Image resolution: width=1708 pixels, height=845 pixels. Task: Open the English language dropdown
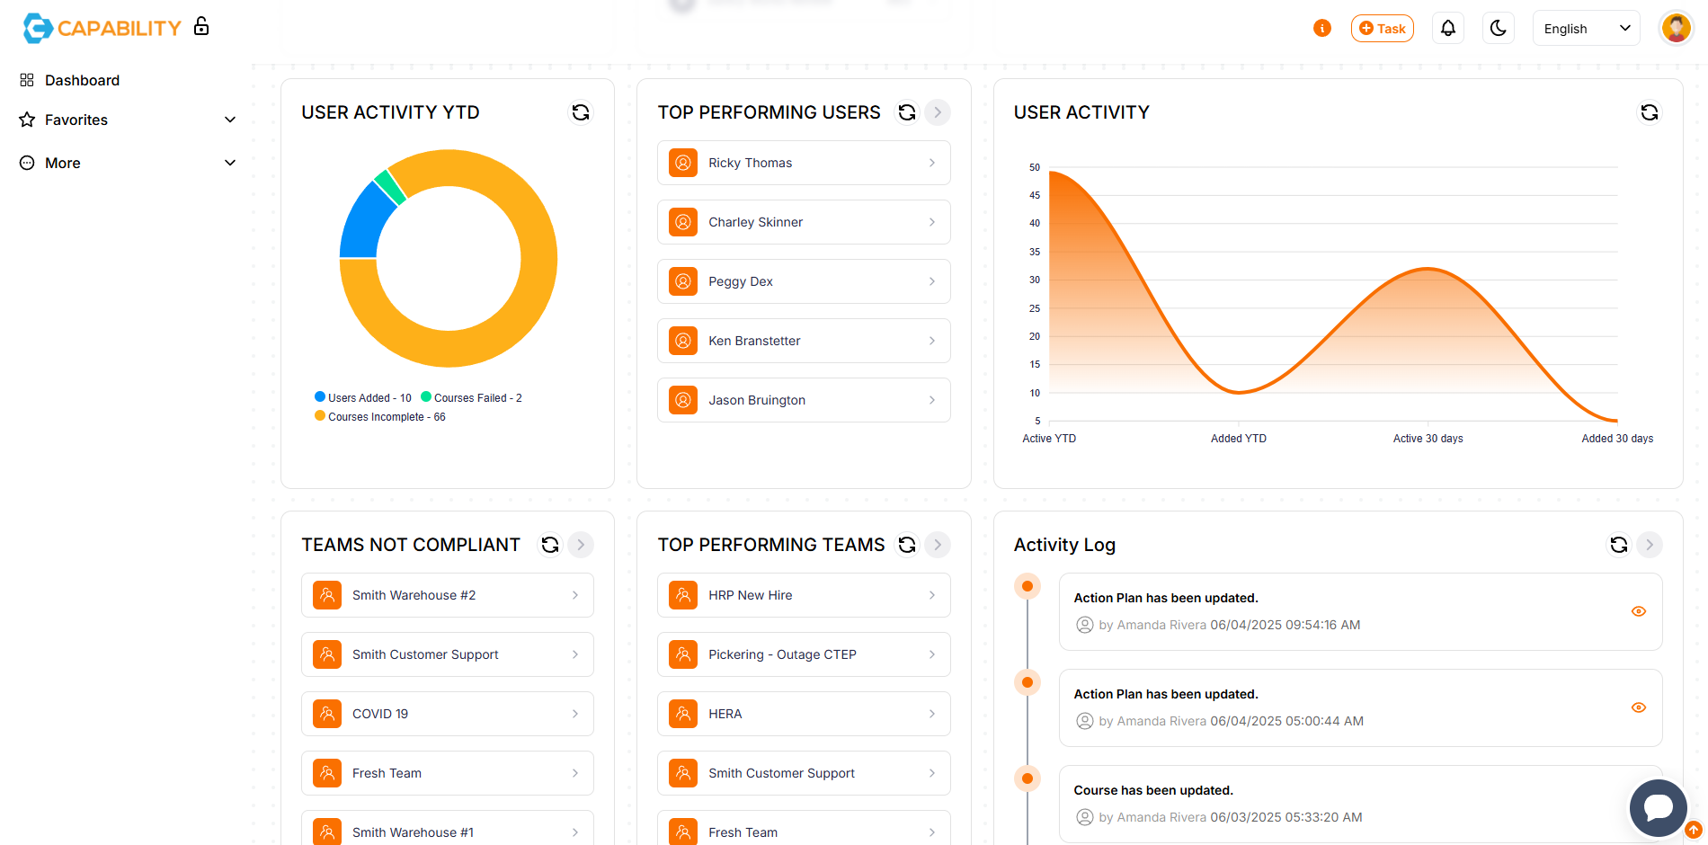click(x=1586, y=28)
